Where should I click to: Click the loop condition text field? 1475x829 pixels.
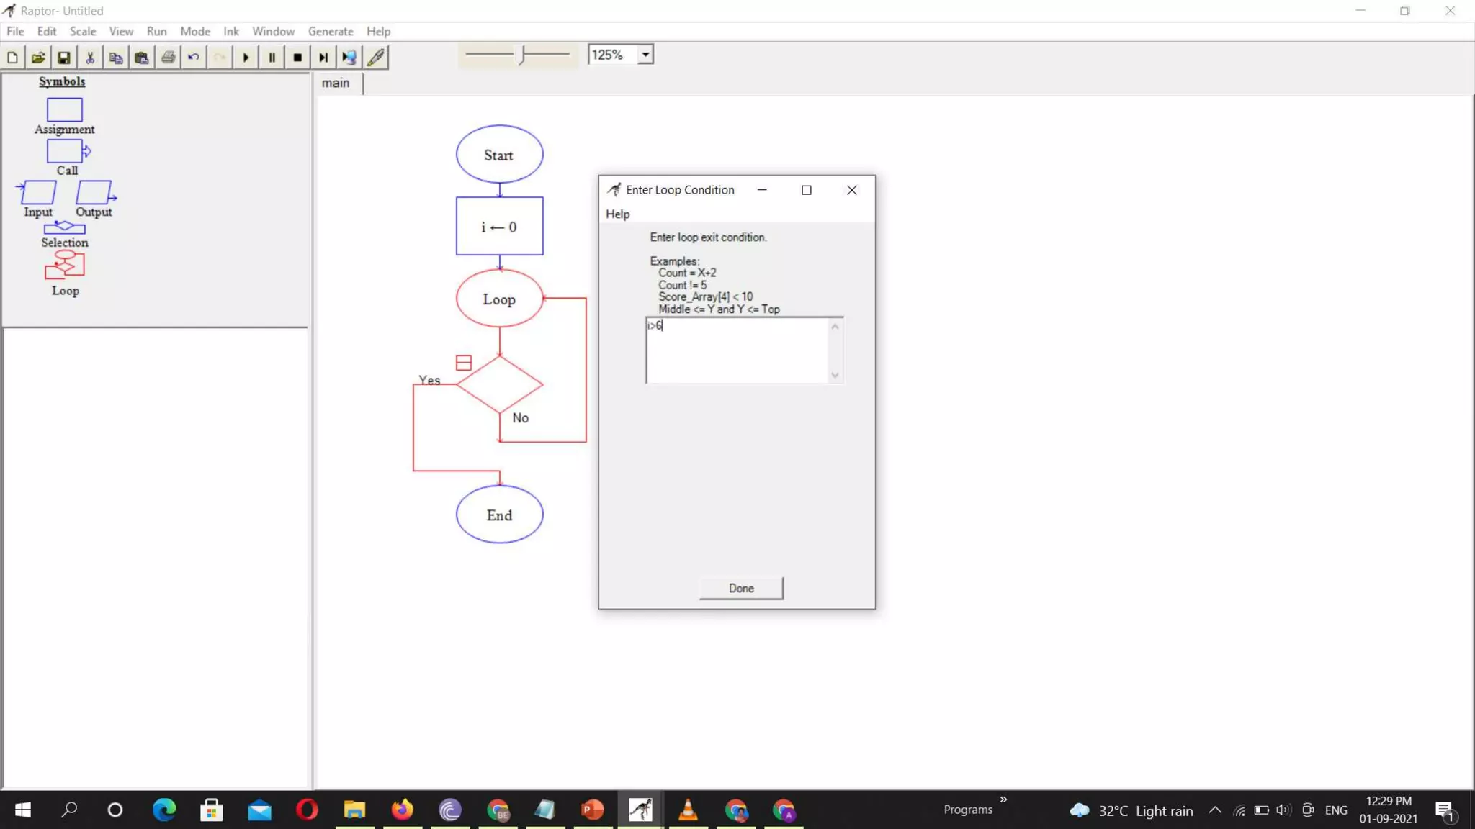coord(737,350)
